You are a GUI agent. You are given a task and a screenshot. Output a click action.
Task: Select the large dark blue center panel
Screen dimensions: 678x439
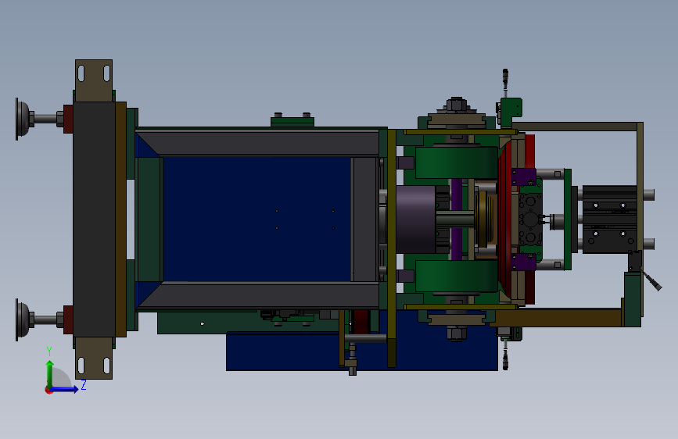coord(257,219)
